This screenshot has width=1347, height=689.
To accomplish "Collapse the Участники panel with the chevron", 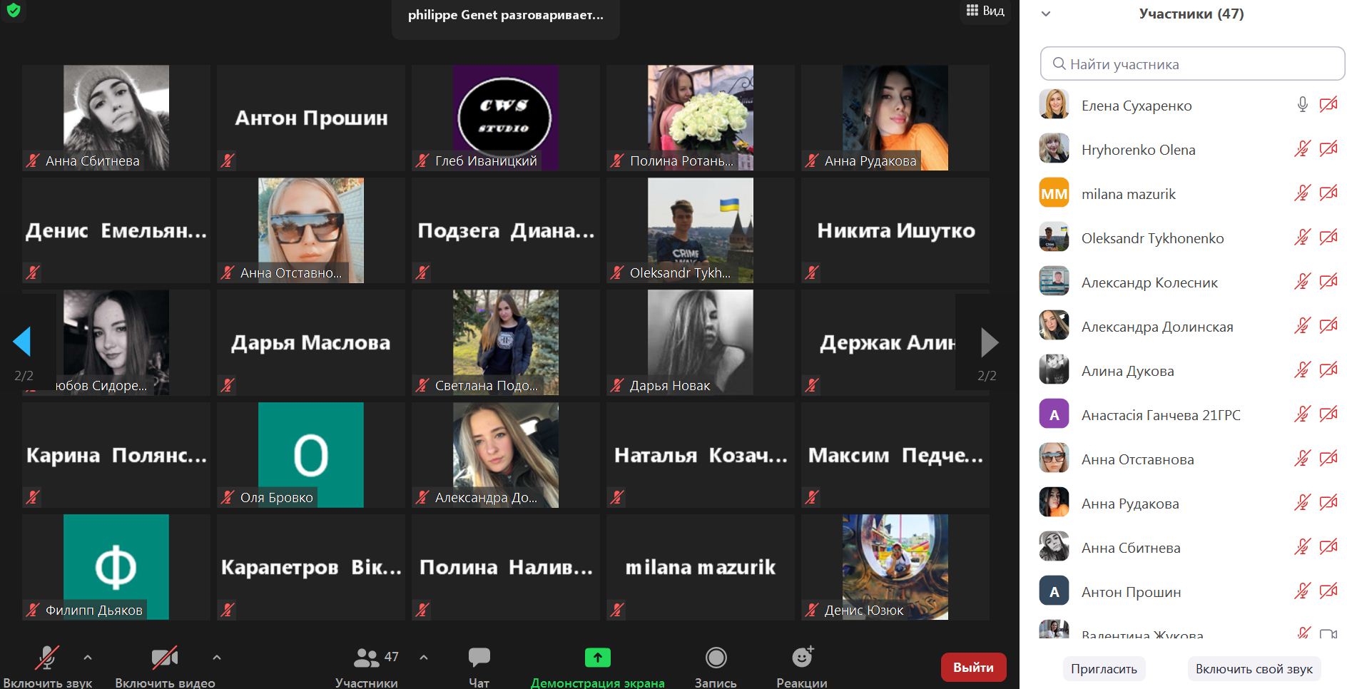I will point(1046,14).
